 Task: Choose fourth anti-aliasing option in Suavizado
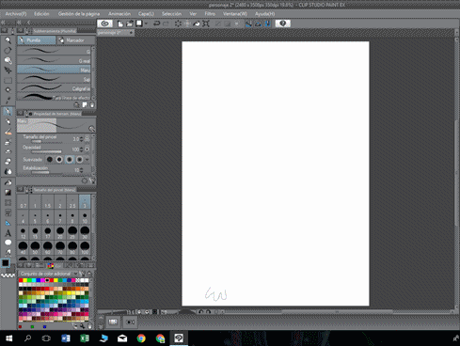(79, 160)
